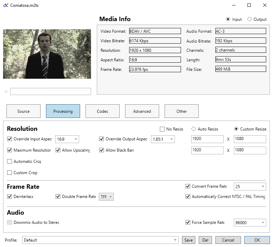Go to the Source tab

pyautogui.click(x=24, y=111)
